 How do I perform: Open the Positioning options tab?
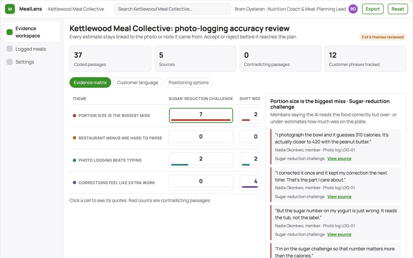tap(189, 83)
